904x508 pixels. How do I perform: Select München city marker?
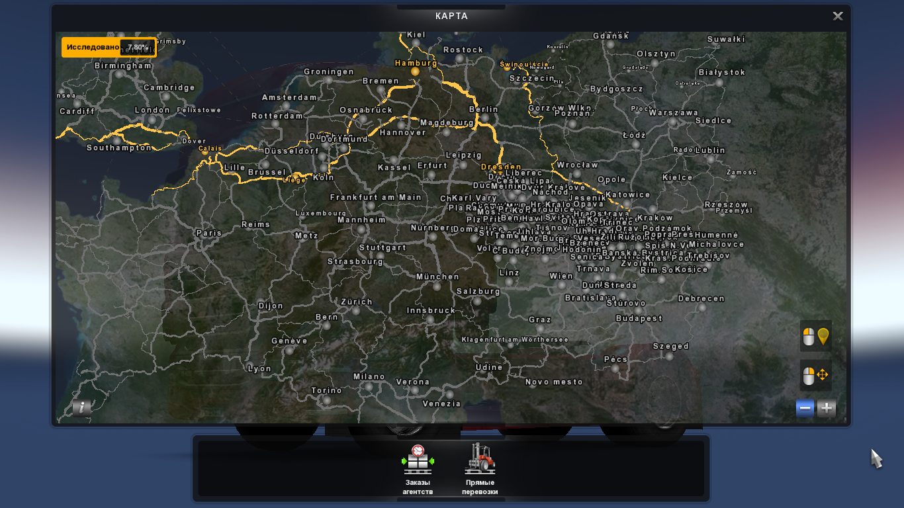pos(437,286)
